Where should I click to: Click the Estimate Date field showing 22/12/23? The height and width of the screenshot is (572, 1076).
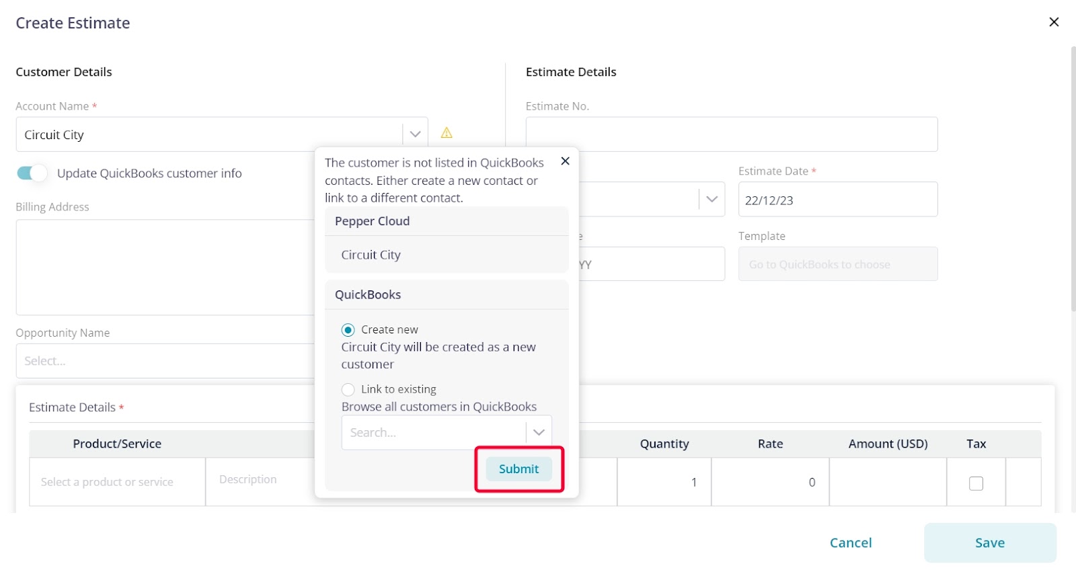(838, 200)
